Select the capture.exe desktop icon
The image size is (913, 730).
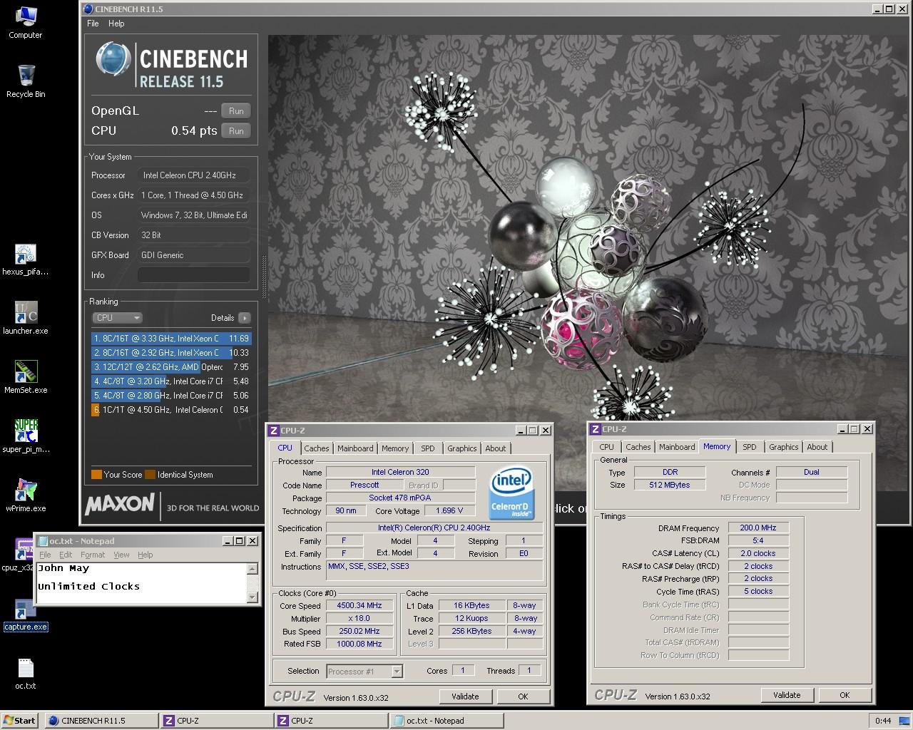(x=26, y=616)
